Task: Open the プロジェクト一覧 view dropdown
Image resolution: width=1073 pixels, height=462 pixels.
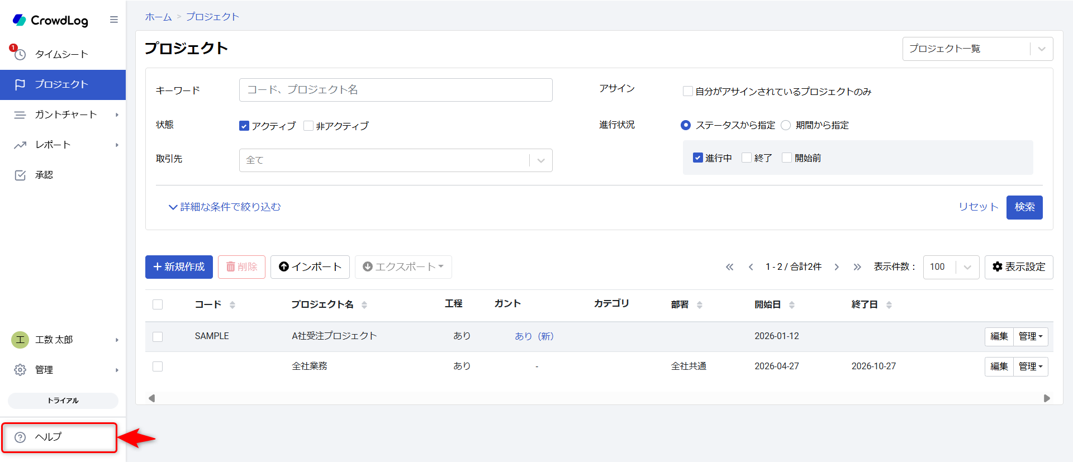Action: [977, 49]
